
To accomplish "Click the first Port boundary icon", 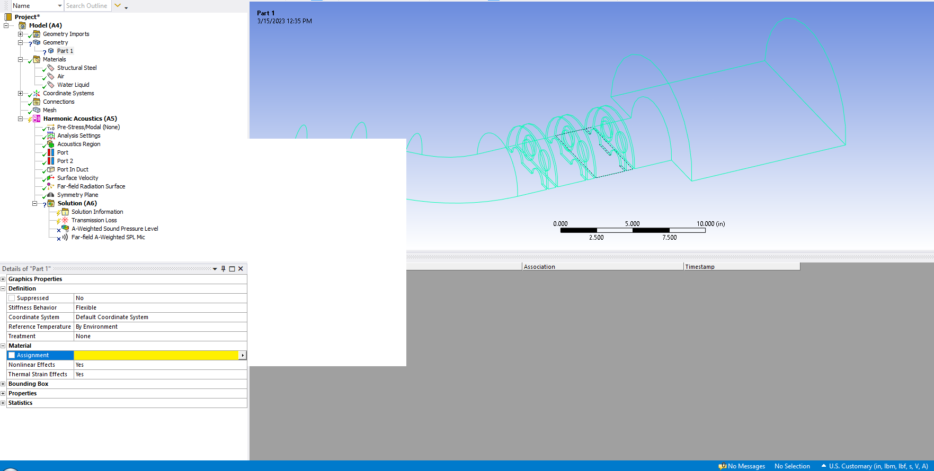I will (x=51, y=152).
